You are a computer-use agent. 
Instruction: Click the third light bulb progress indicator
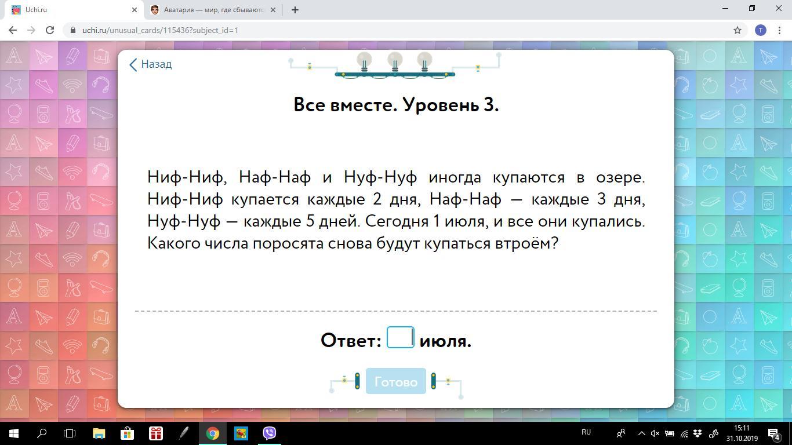(424, 61)
